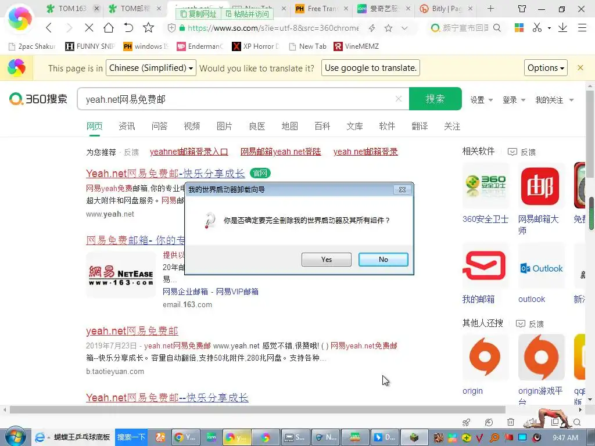595x446 pixels.
Task: Close the uninstall wizard dialog
Action: 402,189
